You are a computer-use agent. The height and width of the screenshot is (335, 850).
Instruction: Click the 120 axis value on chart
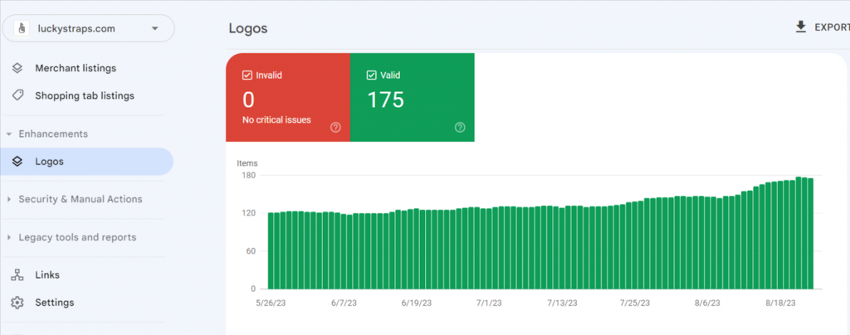pyautogui.click(x=249, y=213)
